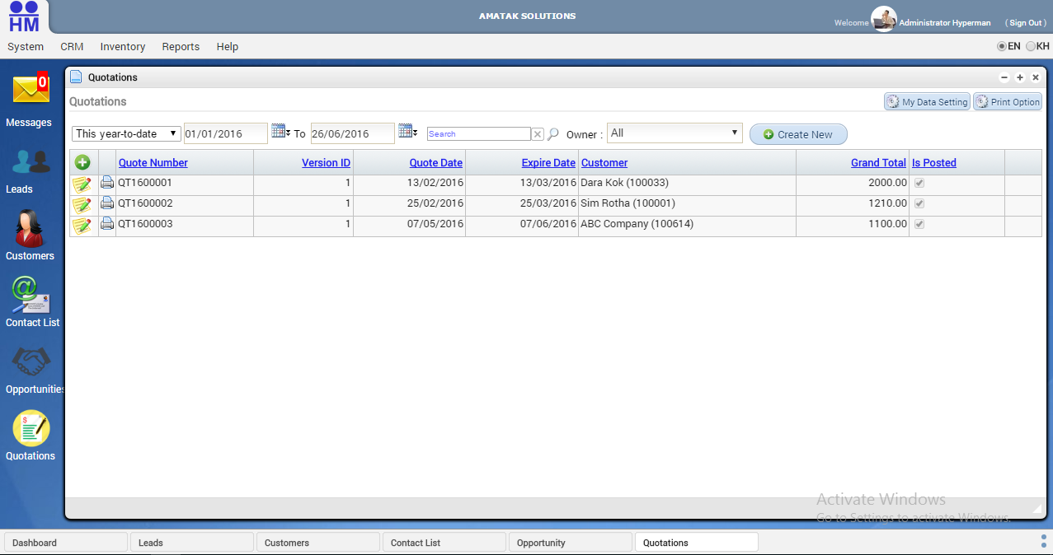
Task: Click the end date field 26/06/2016
Action: 353,133
